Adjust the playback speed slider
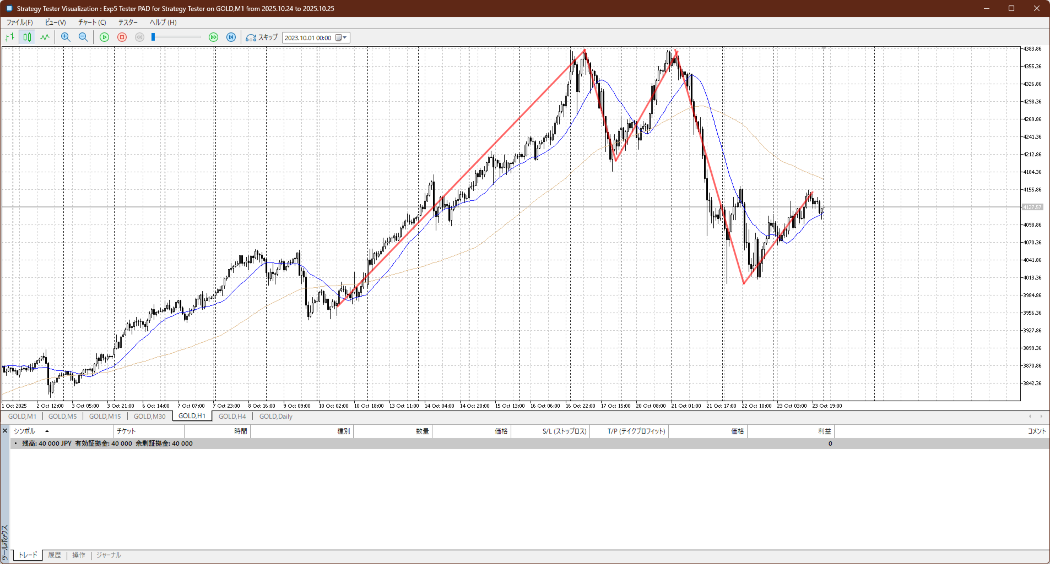Image resolution: width=1050 pixels, height=564 pixels. [x=154, y=37]
